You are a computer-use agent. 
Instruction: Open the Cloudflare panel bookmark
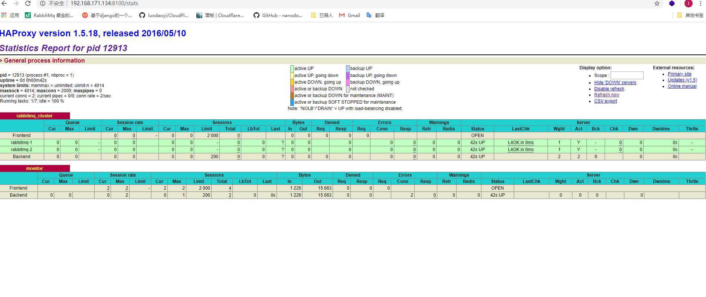coord(220,15)
